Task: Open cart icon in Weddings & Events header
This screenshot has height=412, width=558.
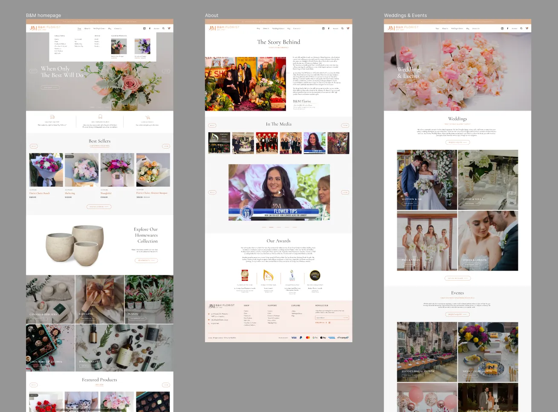Action: pos(527,29)
